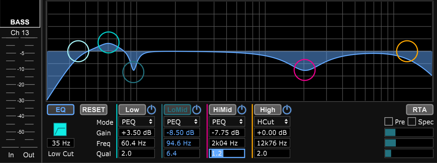Enable the Pre checkbox
The image size is (437, 163).
click(x=388, y=122)
